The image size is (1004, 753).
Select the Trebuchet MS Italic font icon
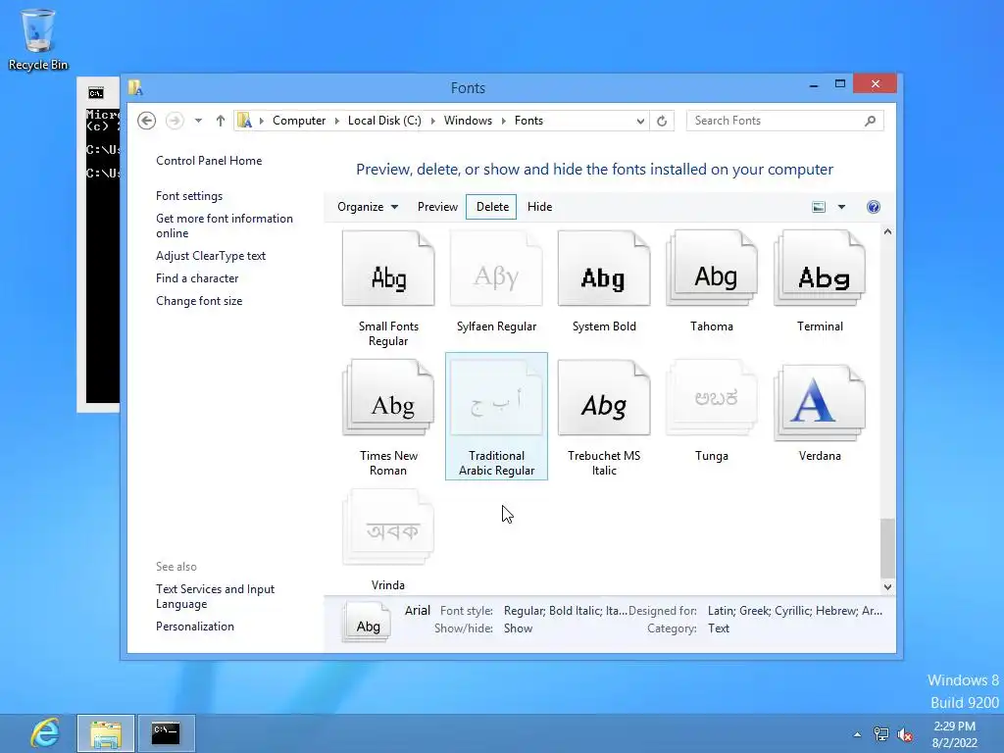pos(604,398)
